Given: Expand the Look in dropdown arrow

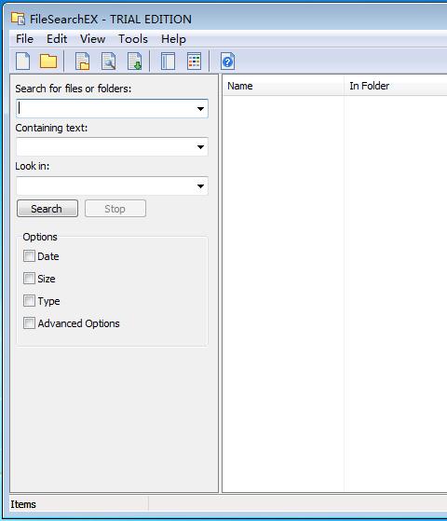Looking at the screenshot, I should pos(200,186).
